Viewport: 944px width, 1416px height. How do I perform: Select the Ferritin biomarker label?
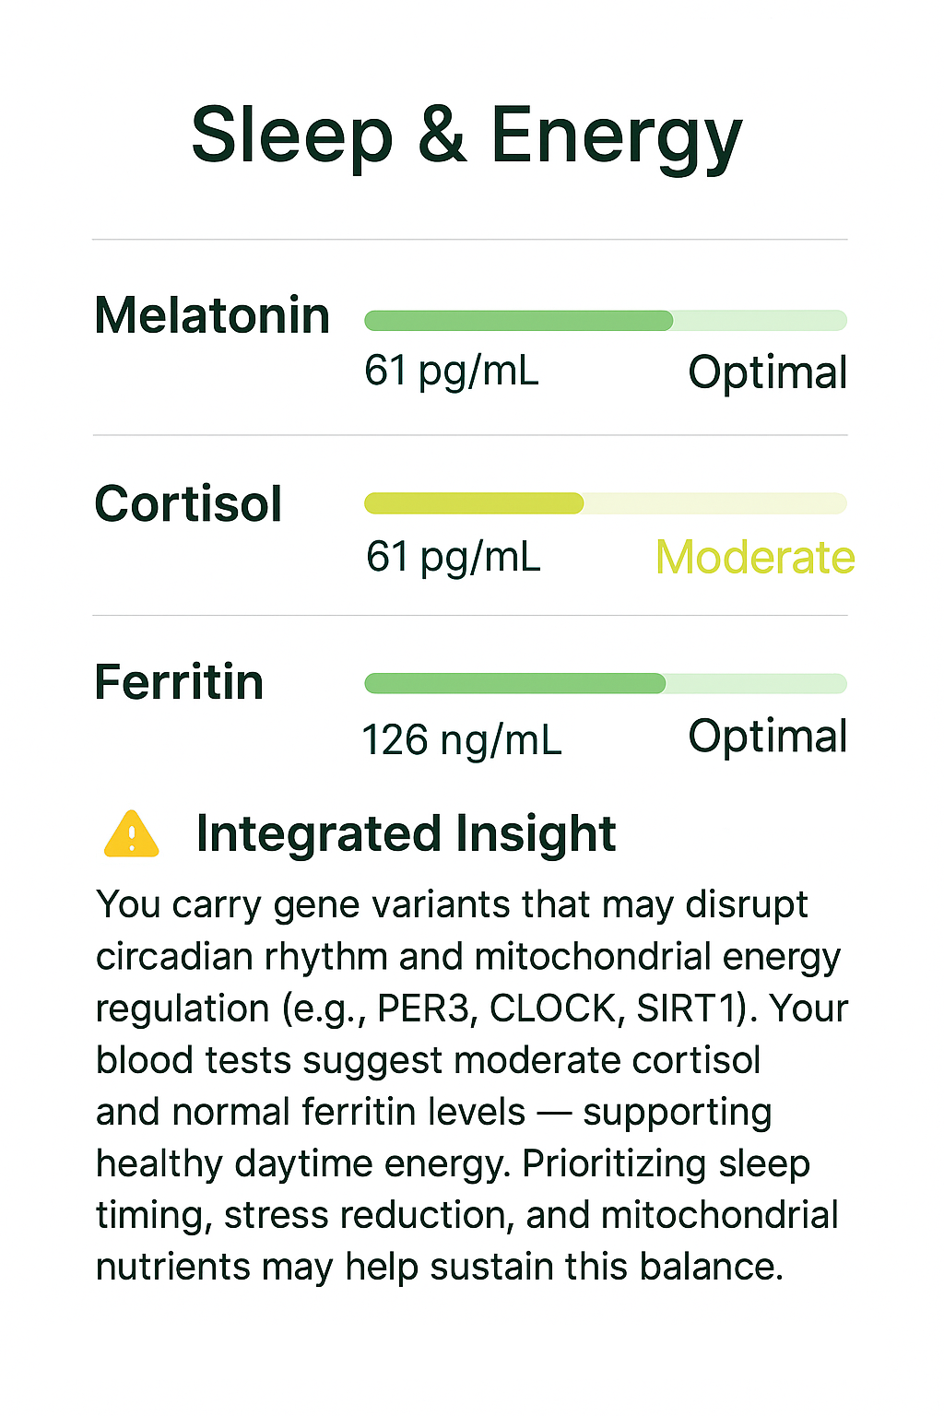[x=179, y=682]
